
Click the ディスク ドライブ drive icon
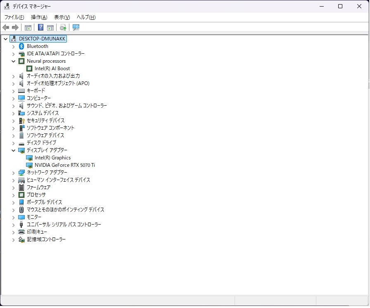point(21,144)
